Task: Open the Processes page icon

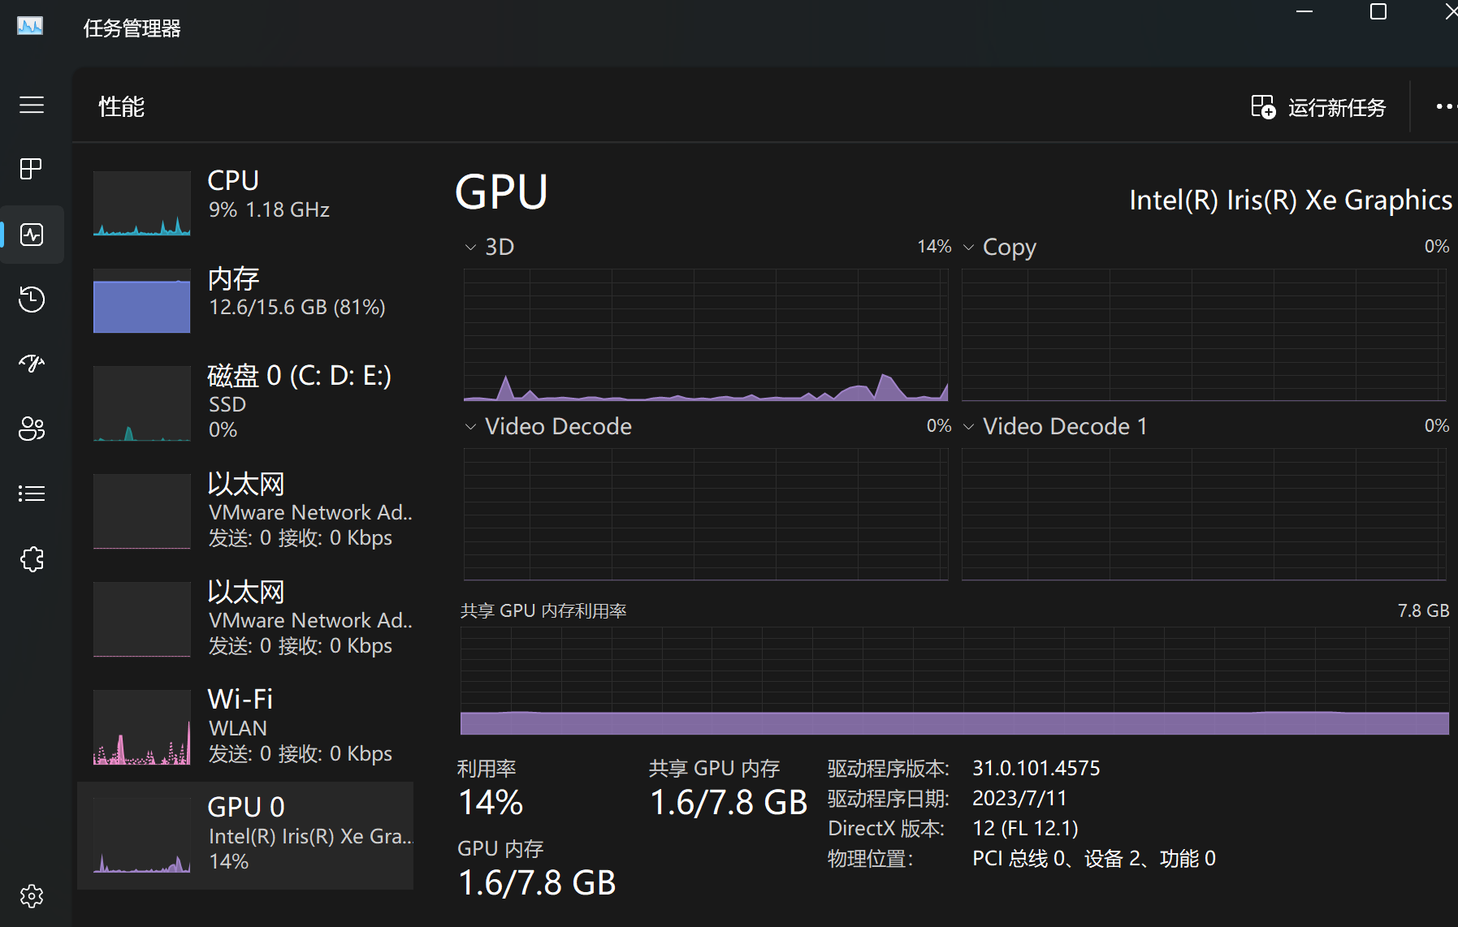Action: pos(32,169)
